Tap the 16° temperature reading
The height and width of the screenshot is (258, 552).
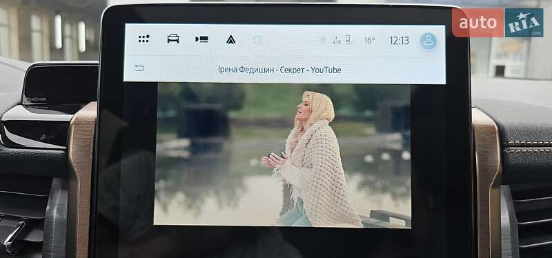(x=369, y=41)
